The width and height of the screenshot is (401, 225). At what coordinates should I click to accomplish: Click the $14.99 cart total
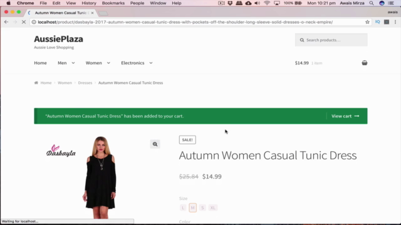[302, 62]
